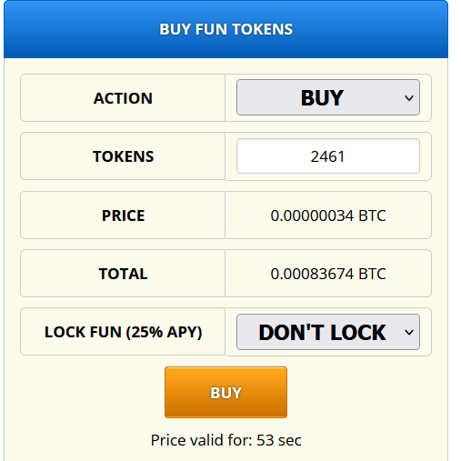Click the (25% APY) text in lock label
The image size is (461, 461).
tap(164, 332)
